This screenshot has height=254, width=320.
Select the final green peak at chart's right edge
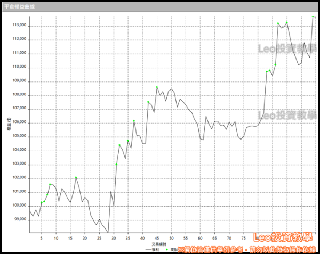[313, 17]
